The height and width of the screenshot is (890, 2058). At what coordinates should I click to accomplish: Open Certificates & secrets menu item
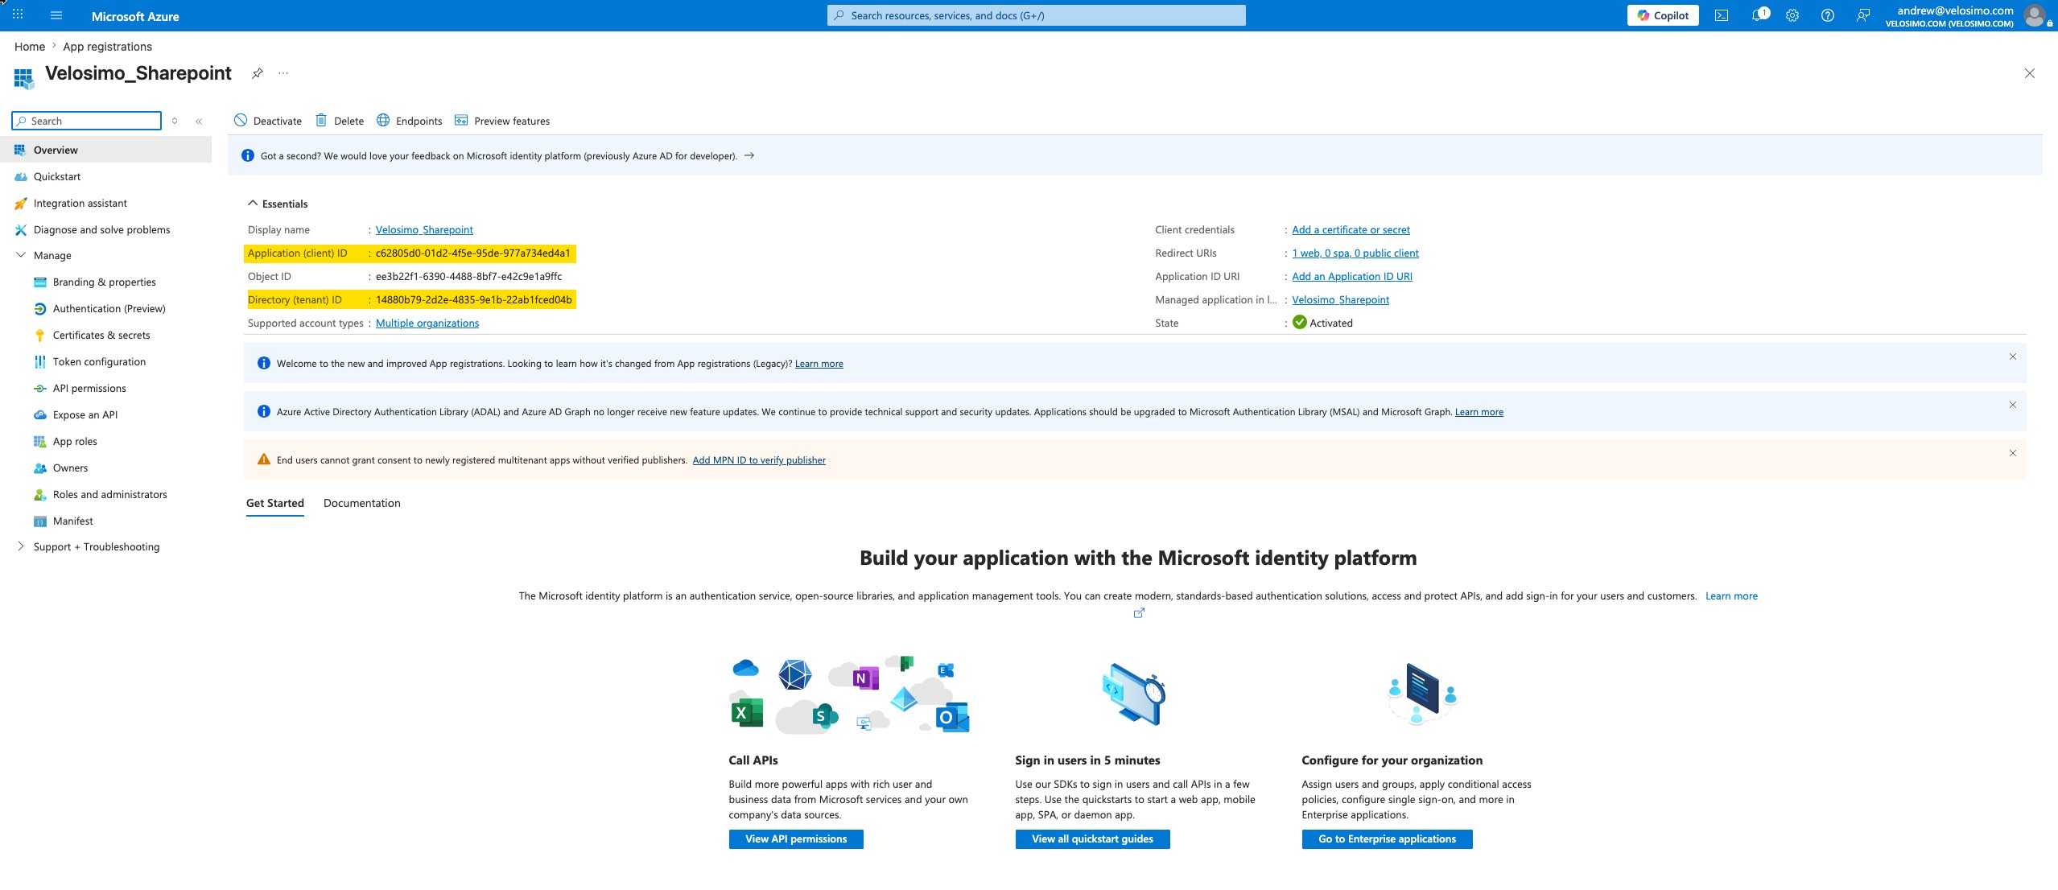pyautogui.click(x=101, y=335)
